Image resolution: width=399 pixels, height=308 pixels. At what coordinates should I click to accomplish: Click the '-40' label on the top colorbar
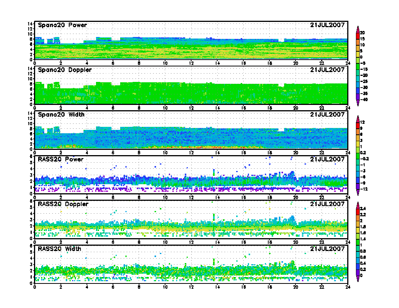[364, 100]
